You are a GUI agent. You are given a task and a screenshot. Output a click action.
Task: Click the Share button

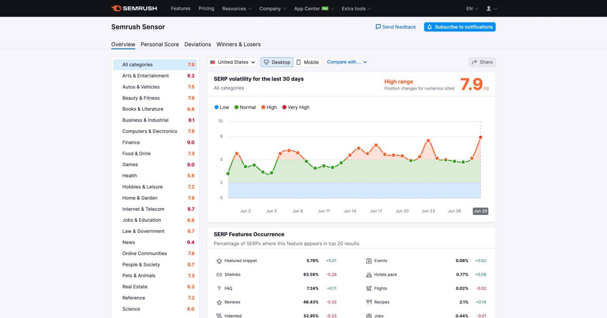482,62
